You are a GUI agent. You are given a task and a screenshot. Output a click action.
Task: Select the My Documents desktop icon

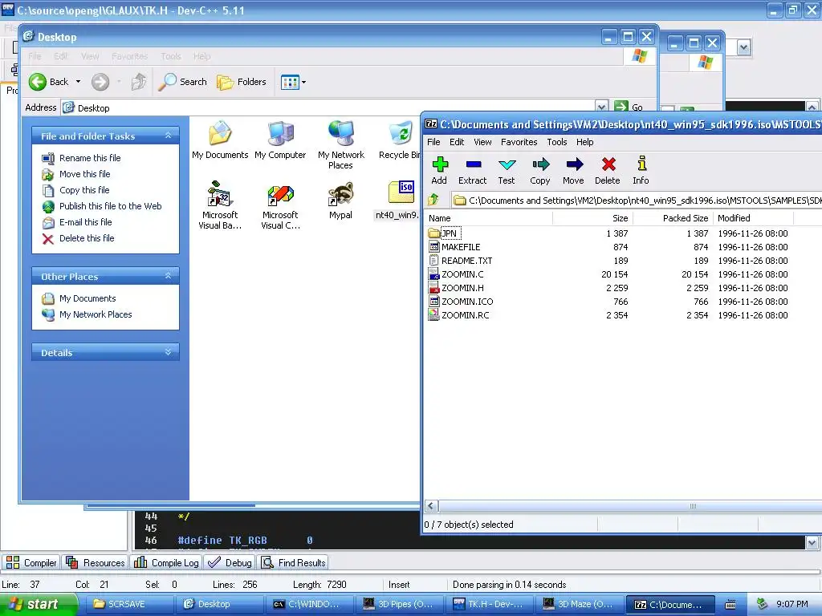coord(220,140)
